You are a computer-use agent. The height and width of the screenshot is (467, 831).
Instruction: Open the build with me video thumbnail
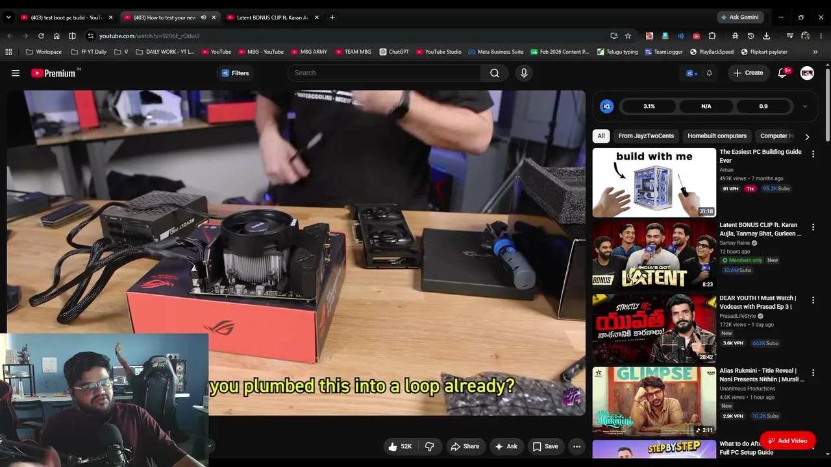coord(654,183)
